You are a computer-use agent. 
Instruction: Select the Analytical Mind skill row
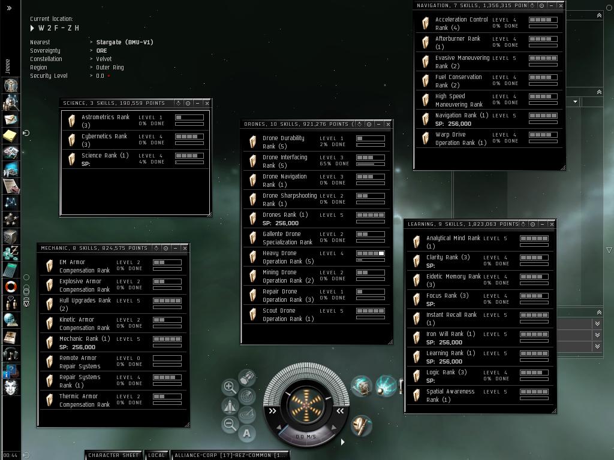point(480,242)
